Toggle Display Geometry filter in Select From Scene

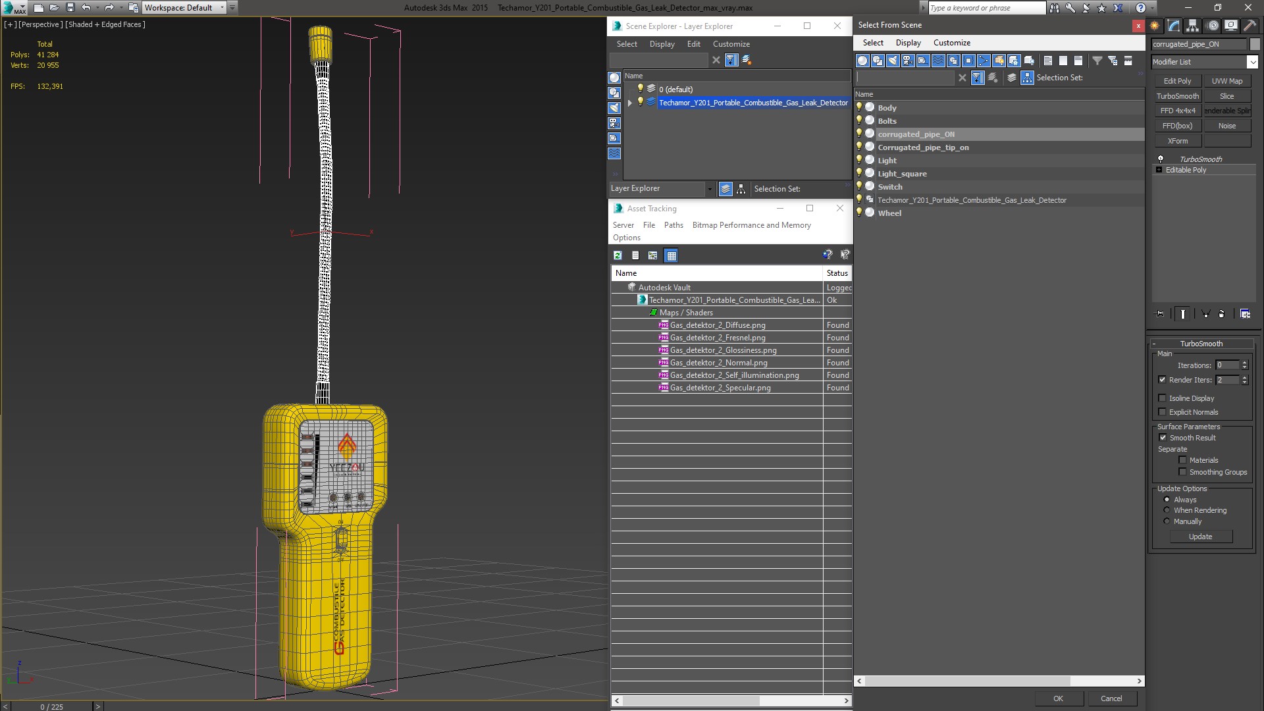pyautogui.click(x=862, y=61)
